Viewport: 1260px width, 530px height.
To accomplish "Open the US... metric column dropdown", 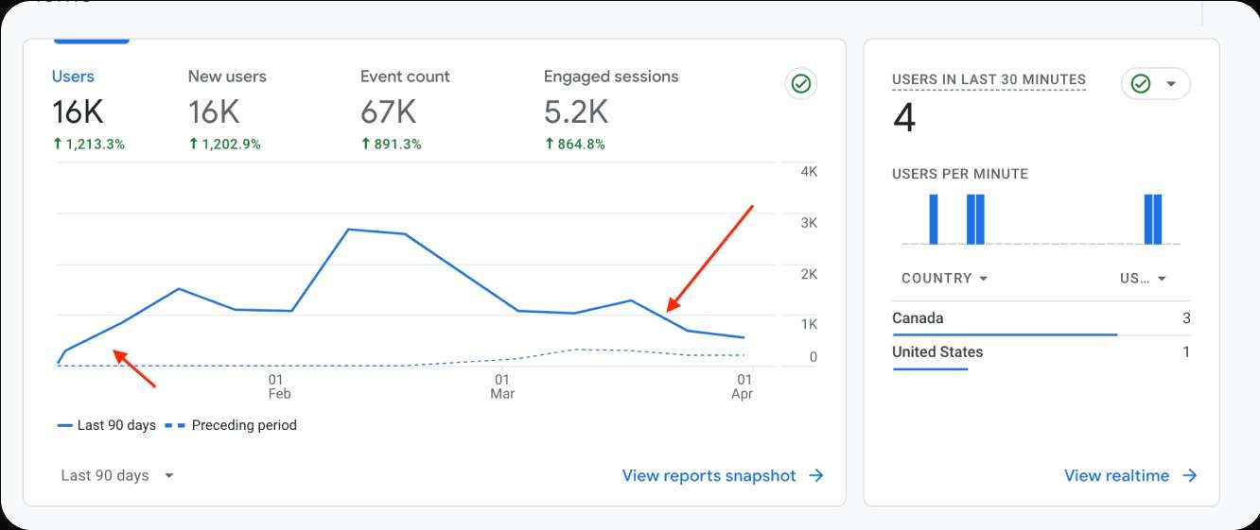I will tap(1143, 279).
